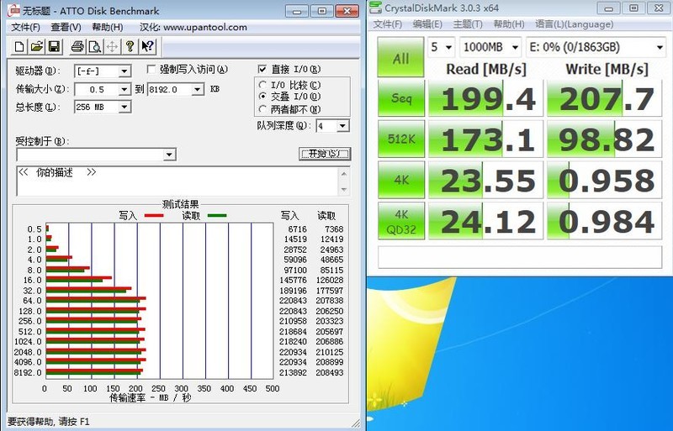Click the 你的描述 description text field
The height and width of the screenshot is (431, 673).
177,181
